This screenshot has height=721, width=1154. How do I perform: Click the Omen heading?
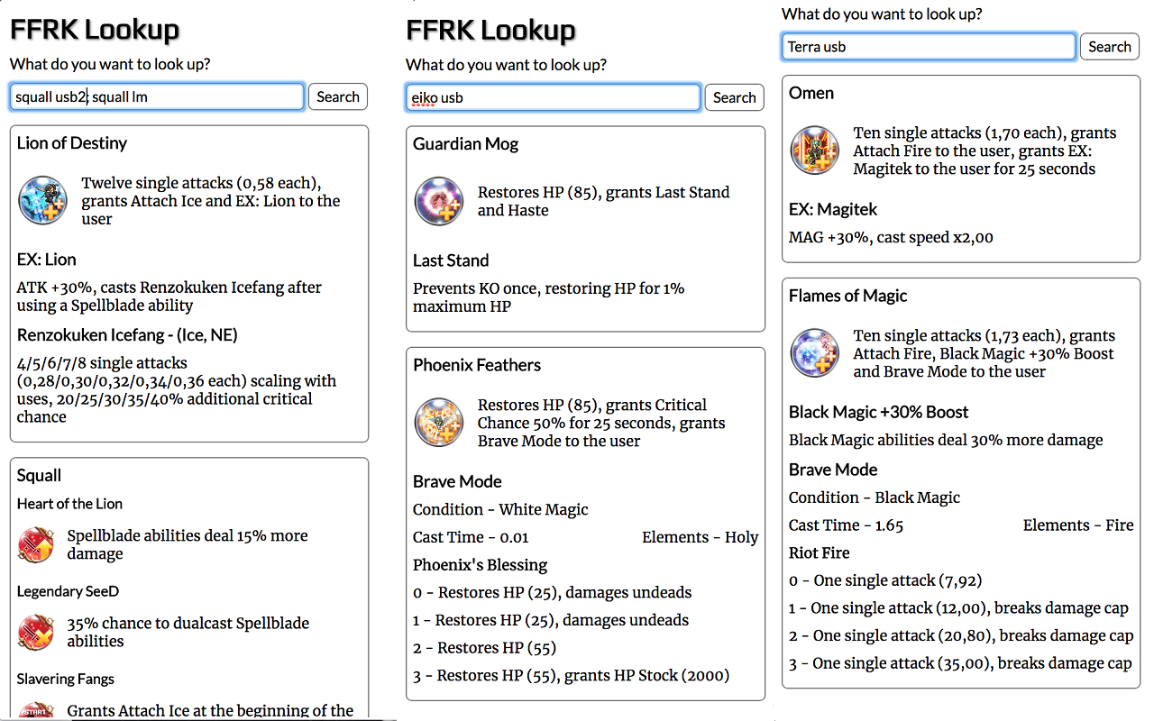[811, 93]
